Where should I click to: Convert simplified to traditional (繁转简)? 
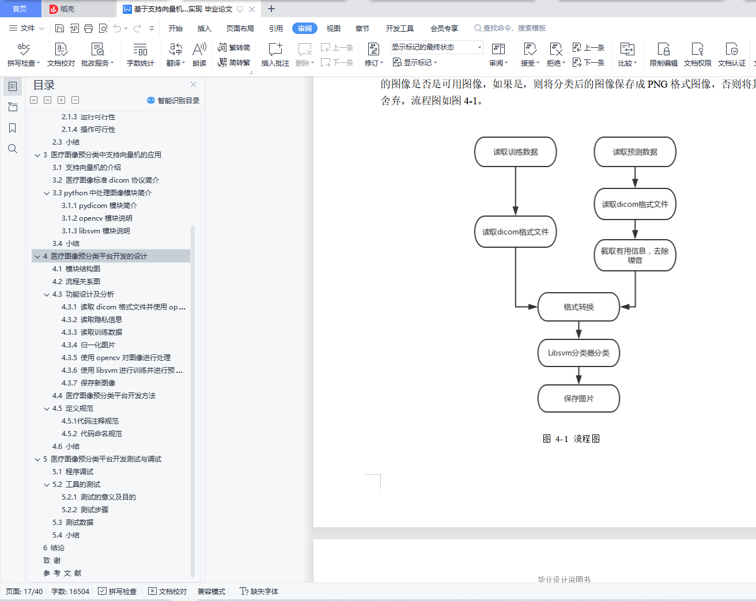pyautogui.click(x=234, y=47)
